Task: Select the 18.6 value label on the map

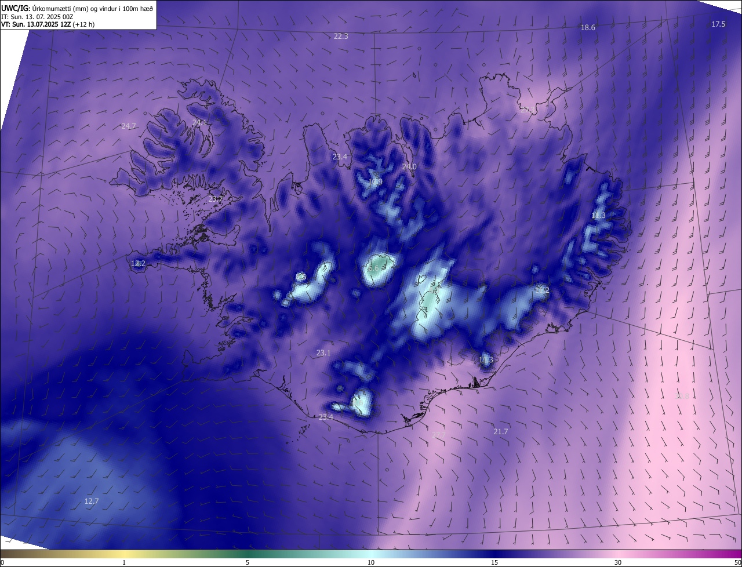Action: pos(588,28)
